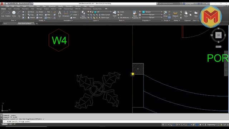Open Layer Properties manager
The width and height of the screenshot is (229, 129).
click(83, 15)
